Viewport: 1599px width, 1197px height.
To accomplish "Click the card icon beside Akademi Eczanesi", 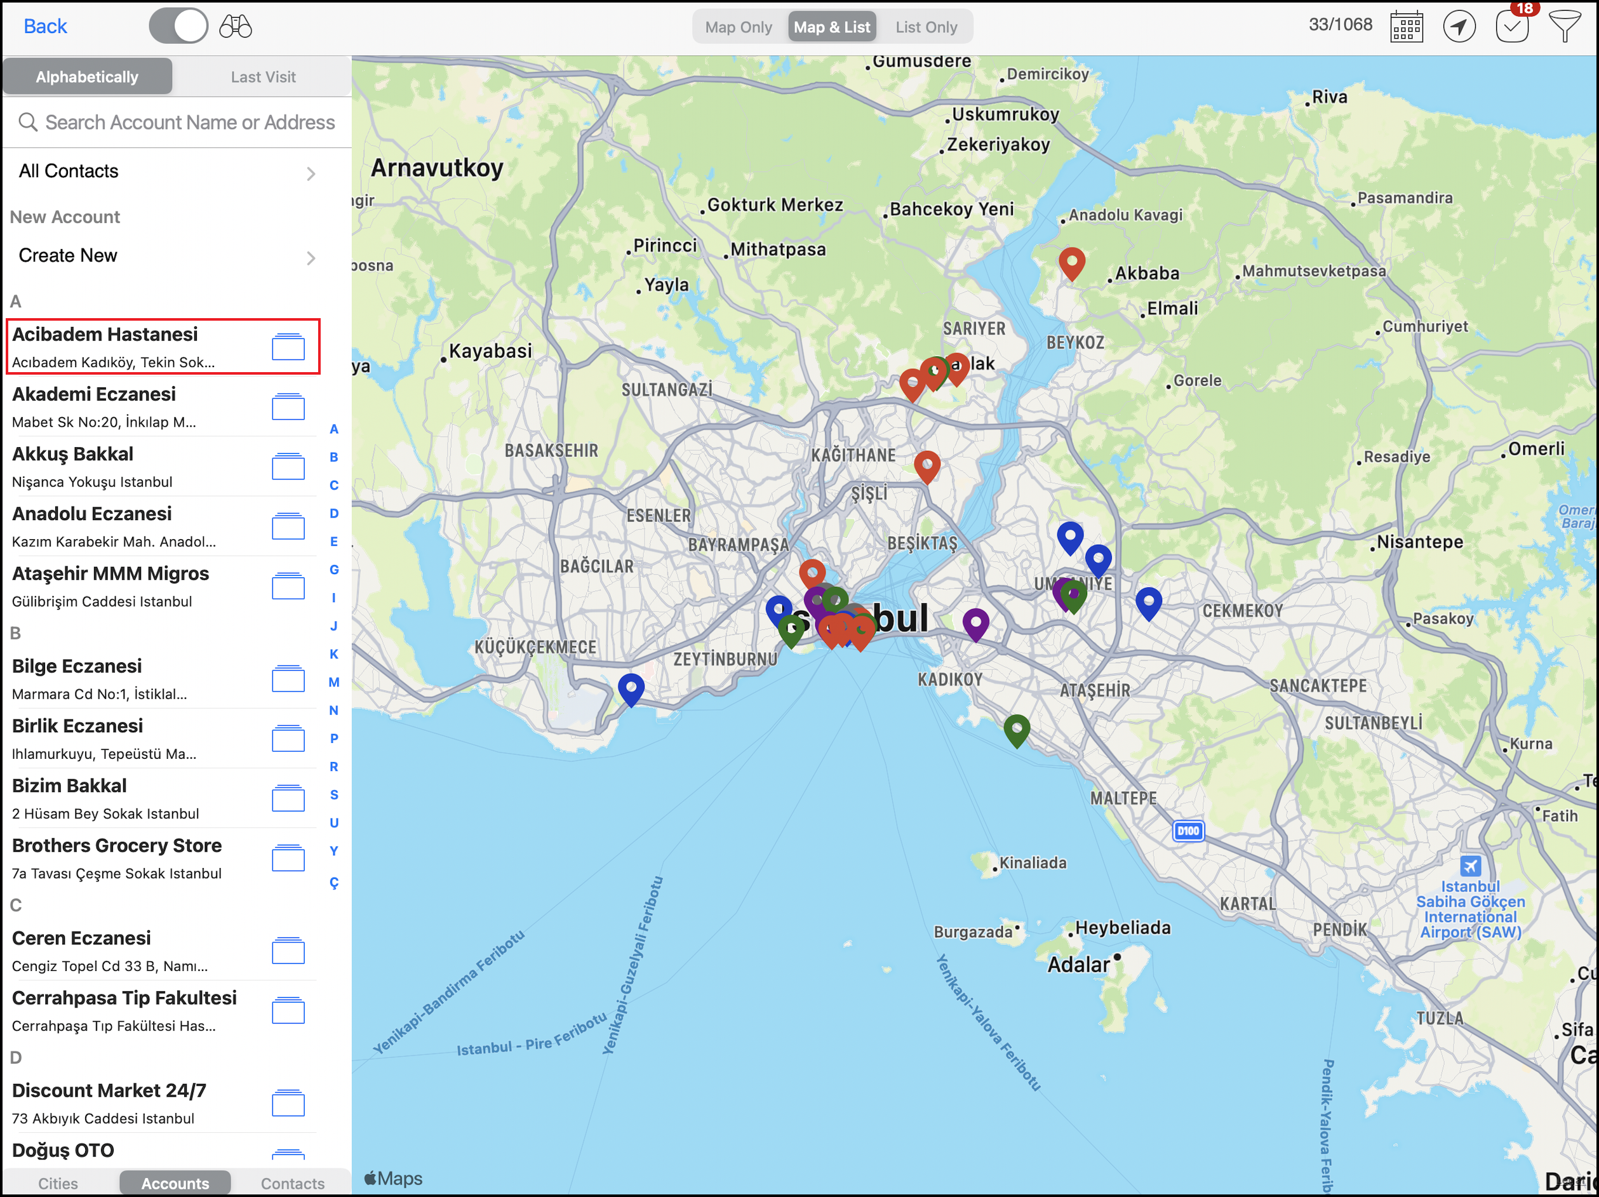I will (x=288, y=407).
